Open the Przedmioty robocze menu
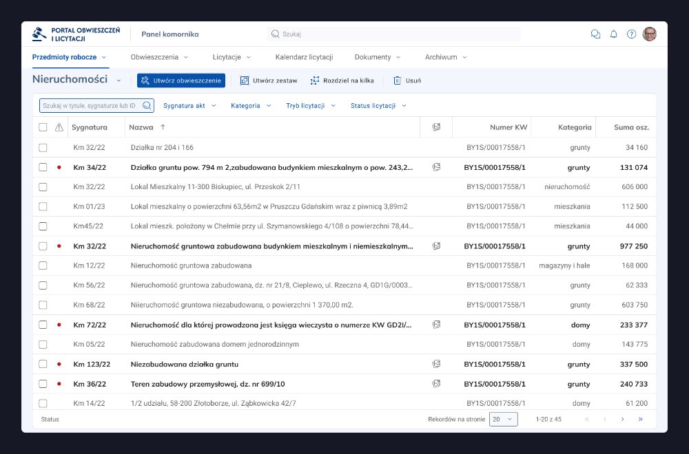 tap(70, 57)
